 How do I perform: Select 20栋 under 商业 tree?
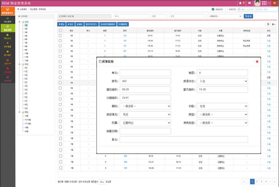(x=27, y=132)
